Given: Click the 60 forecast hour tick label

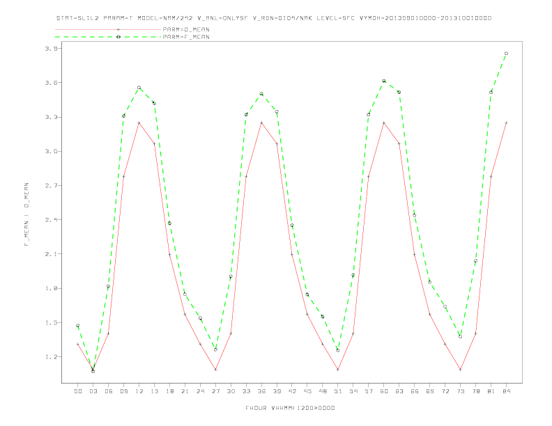Looking at the screenshot, I should [x=384, y=391].
